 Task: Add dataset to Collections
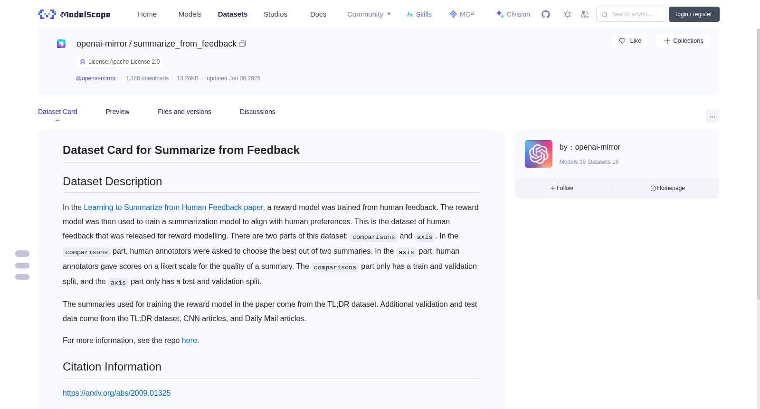(683, 41)
